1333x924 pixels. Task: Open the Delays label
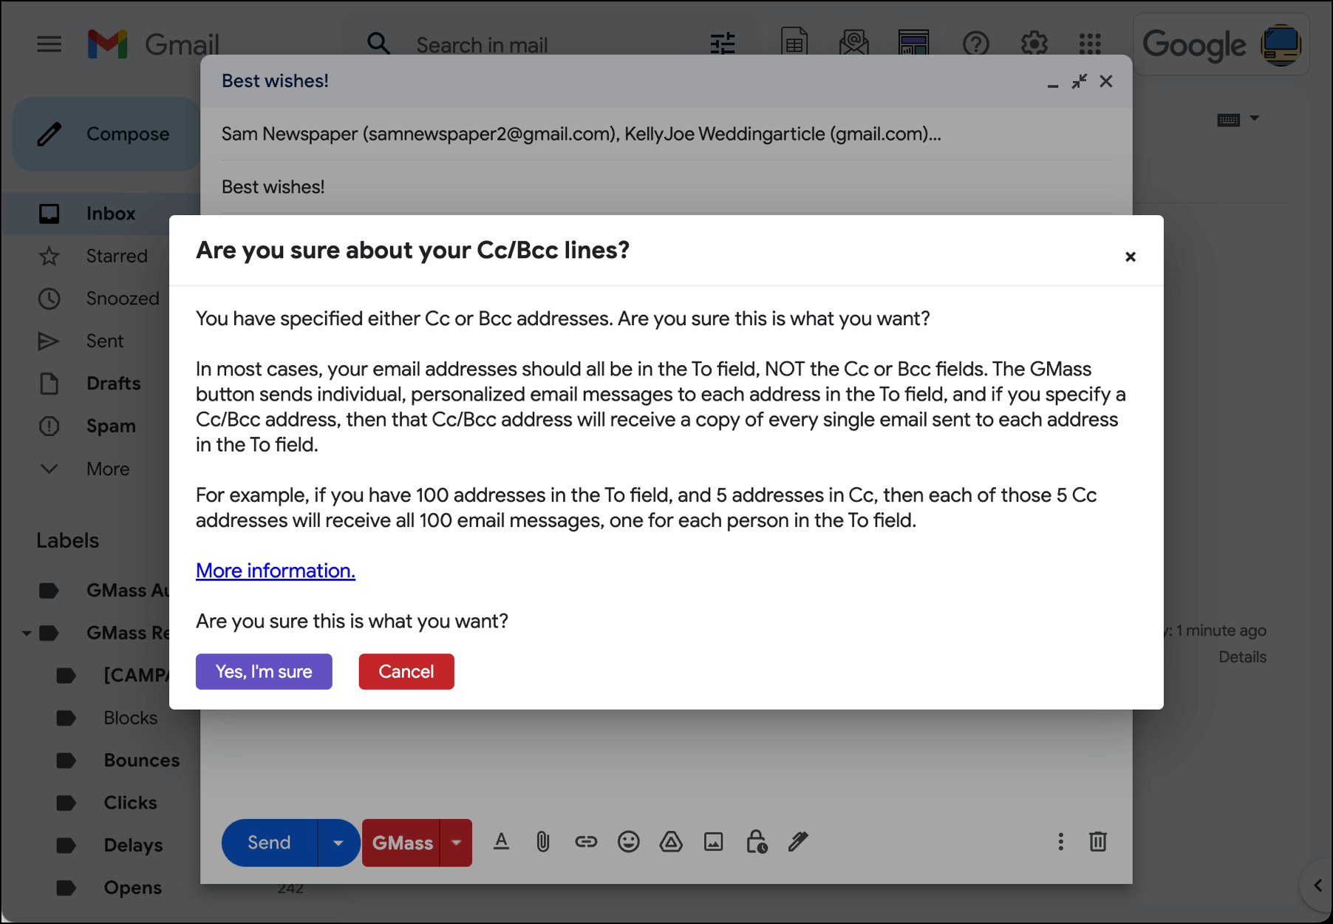tap(133, 845)
